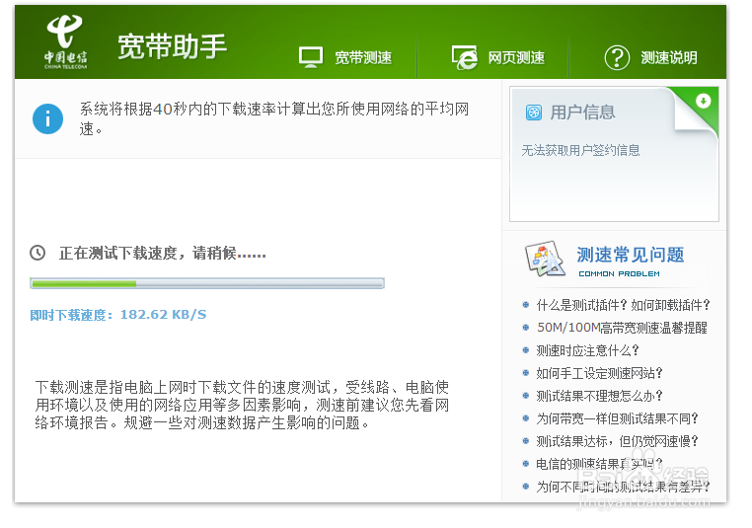
Task: Open the 测速说明 tab
Action: 668,58
